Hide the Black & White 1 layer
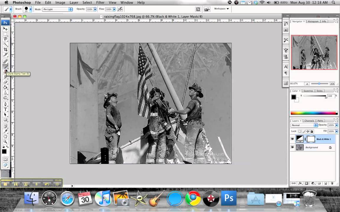 click(x=292, y=139)
